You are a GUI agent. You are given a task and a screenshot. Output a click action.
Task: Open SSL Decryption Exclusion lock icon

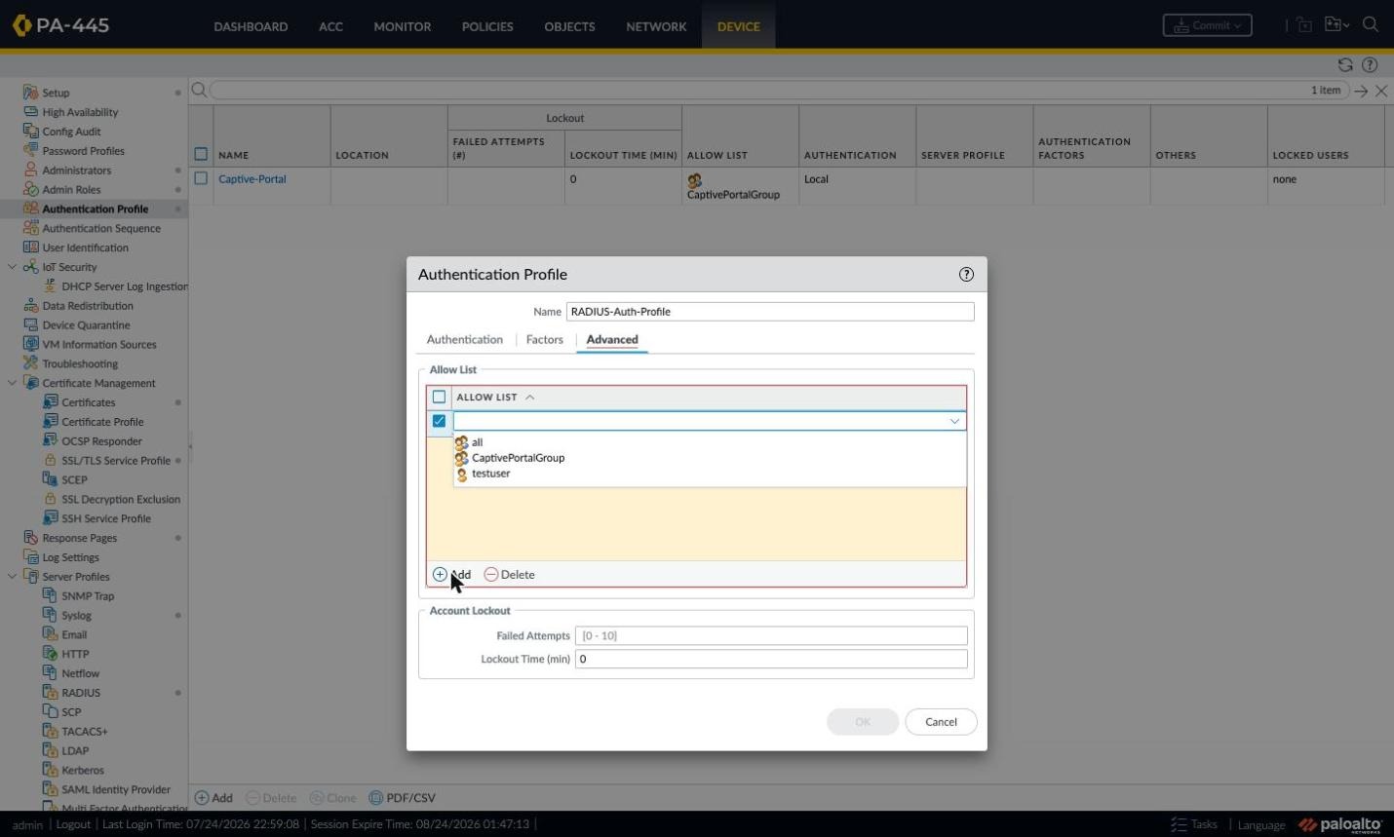click(50, 499)
